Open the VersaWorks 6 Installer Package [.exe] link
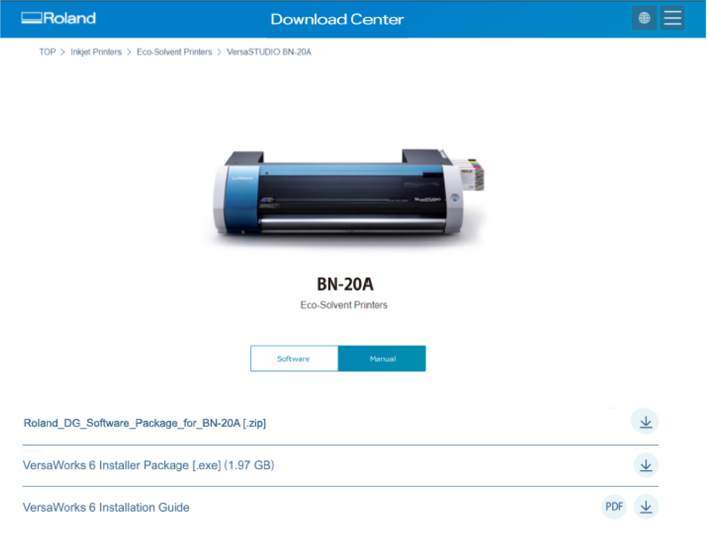707x538 pixels. tap(149, 465)
